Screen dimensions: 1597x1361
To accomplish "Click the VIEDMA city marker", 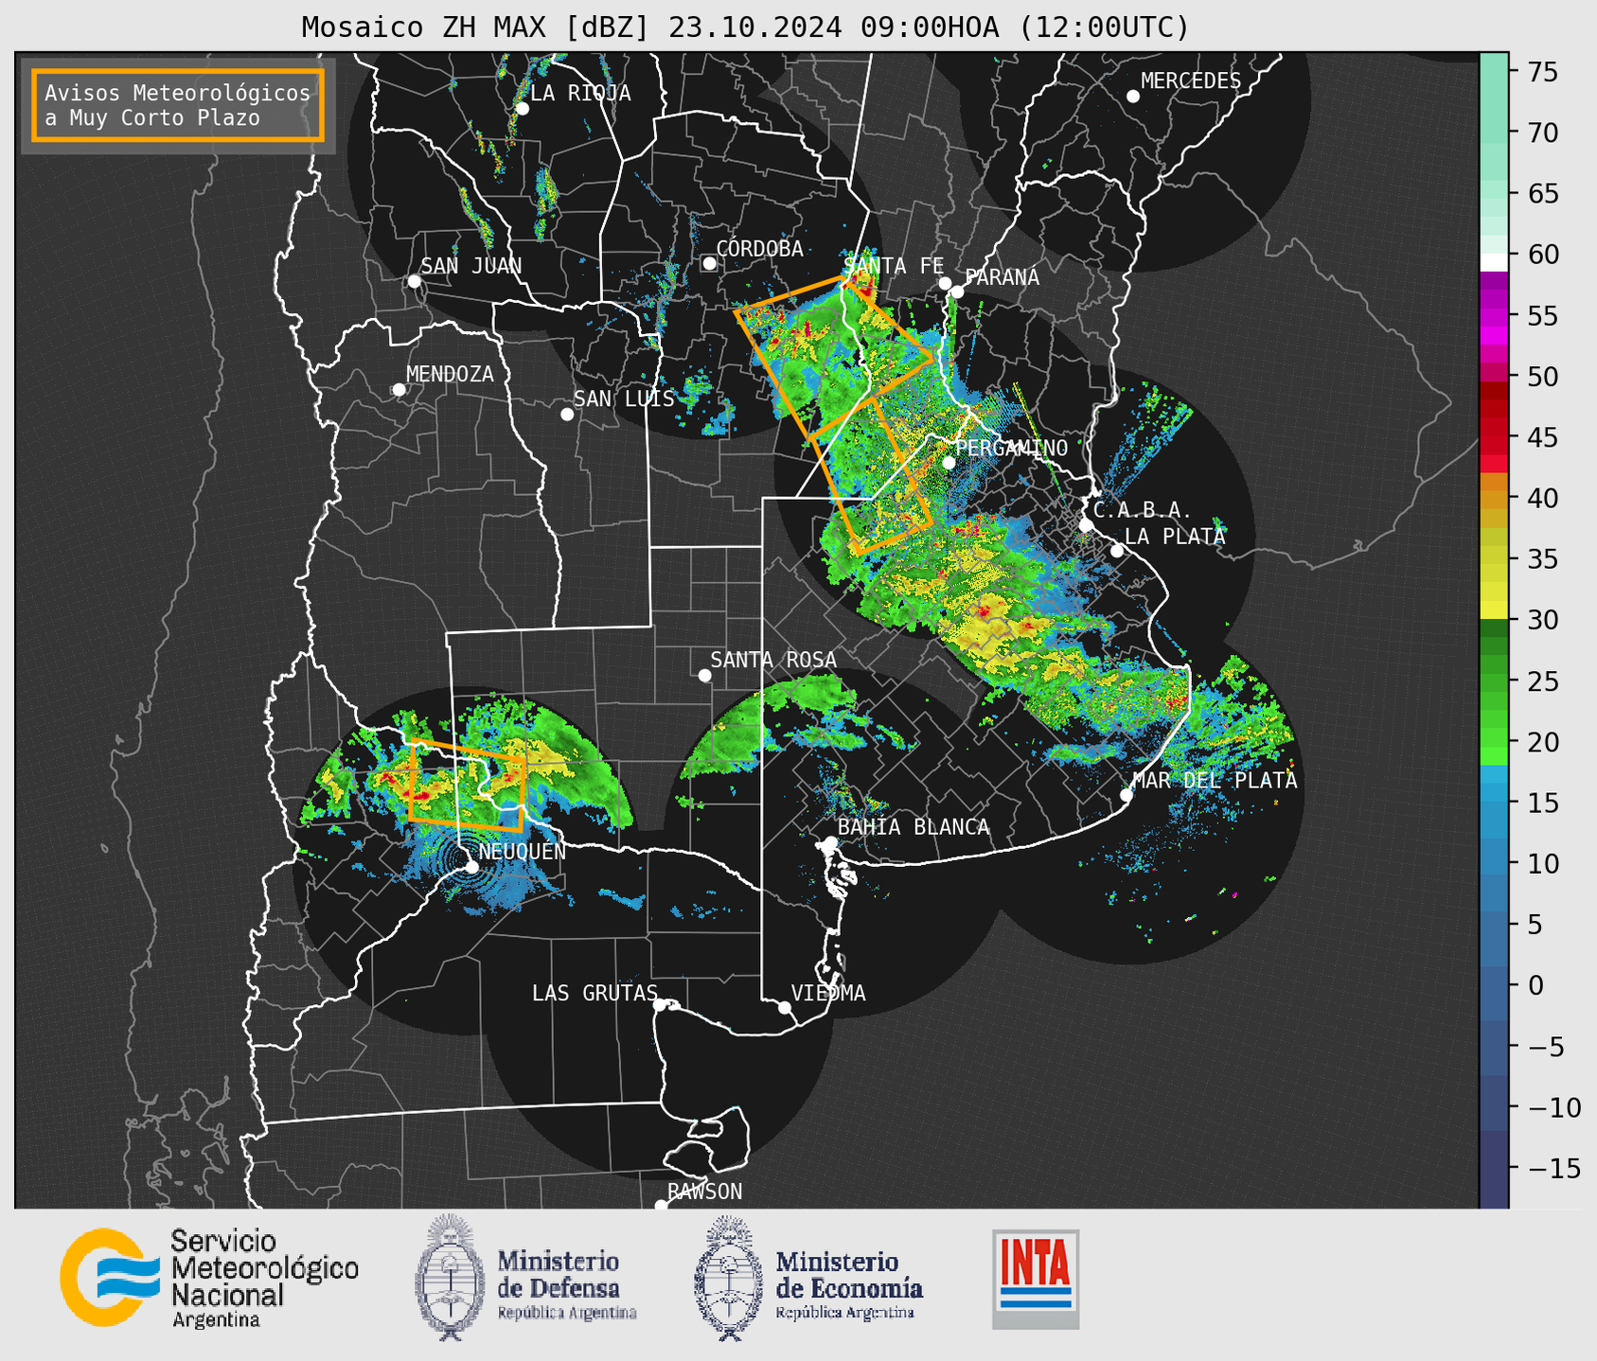I will click(785, 1007).
